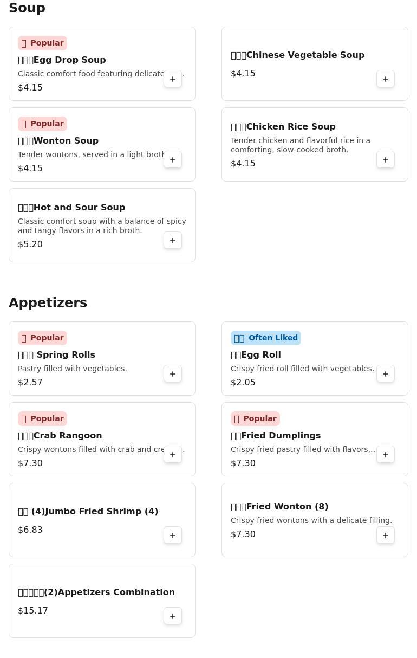Add Spring Rolls to the order

tap(173, 374)
